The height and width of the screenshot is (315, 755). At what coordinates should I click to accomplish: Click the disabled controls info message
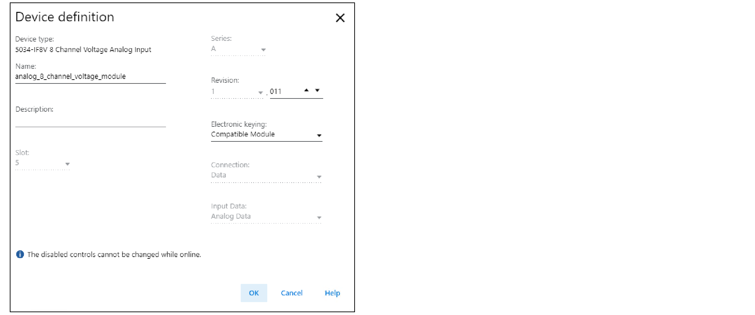114,255
